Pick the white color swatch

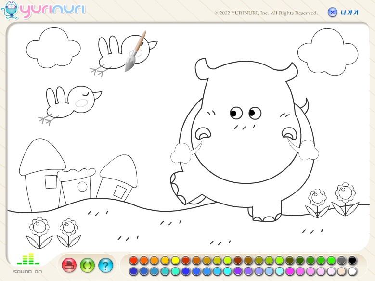click(352, 271)
